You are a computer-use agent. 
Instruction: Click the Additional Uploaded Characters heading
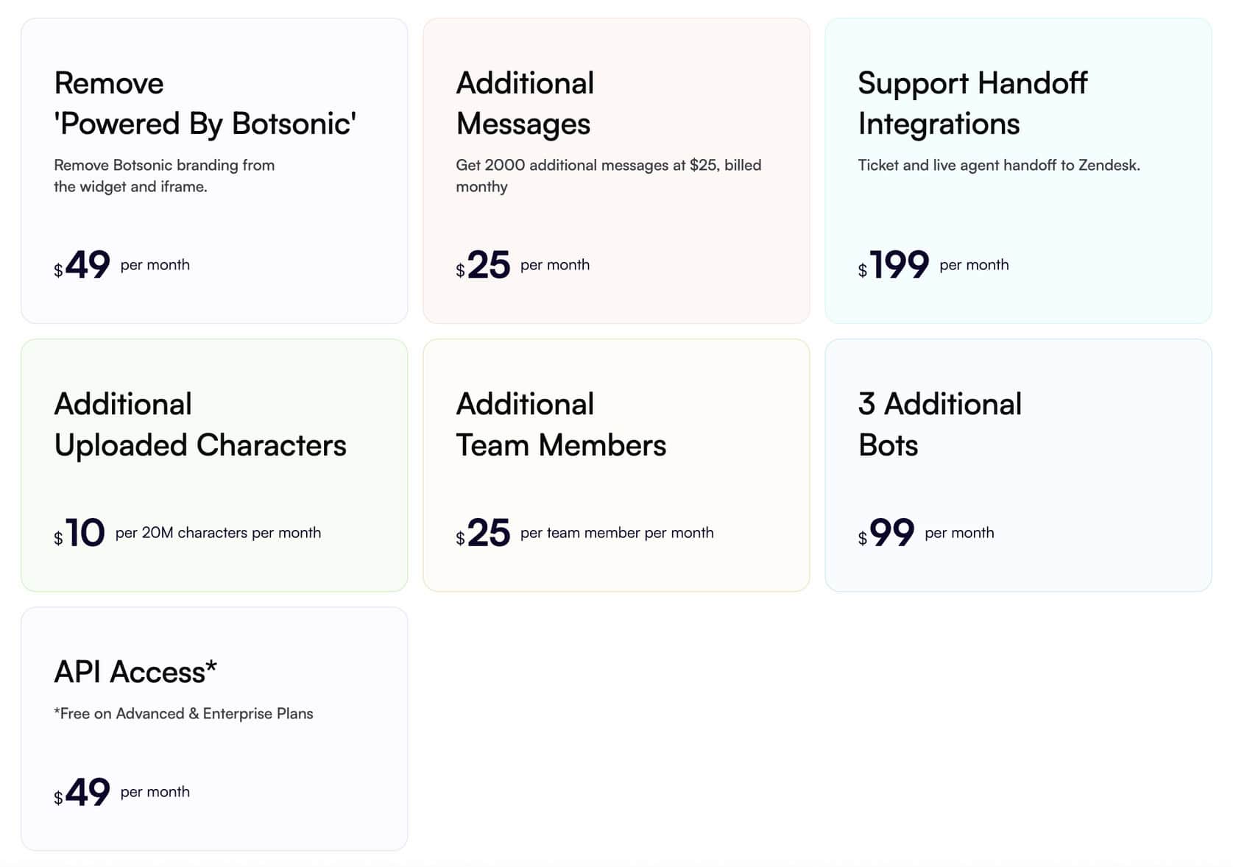(199, 425)
